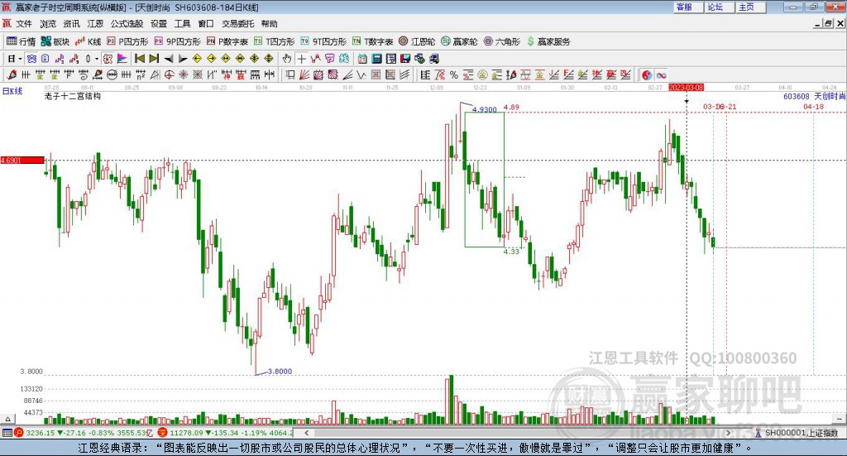
Task: Open the 公式选股 menu
Action: point(127,24)
